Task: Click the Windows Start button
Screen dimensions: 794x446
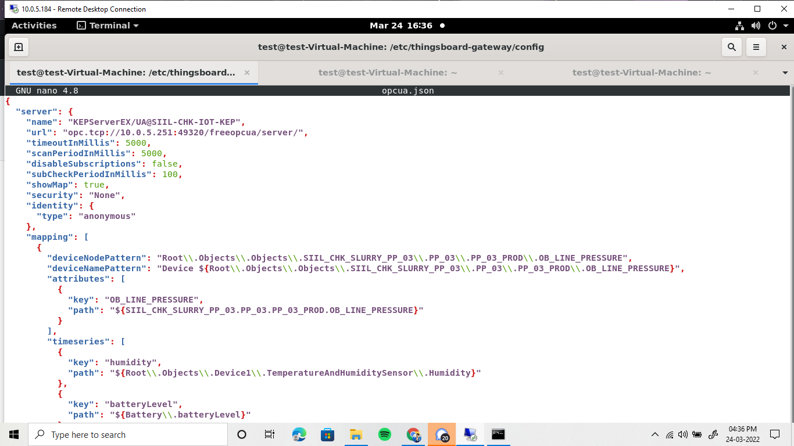Action: click(x=12, y=434)
